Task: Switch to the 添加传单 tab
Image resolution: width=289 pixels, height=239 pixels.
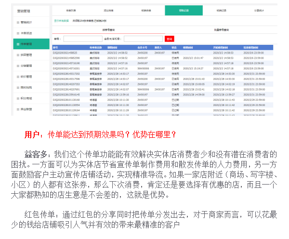Action: pos(108,10)
